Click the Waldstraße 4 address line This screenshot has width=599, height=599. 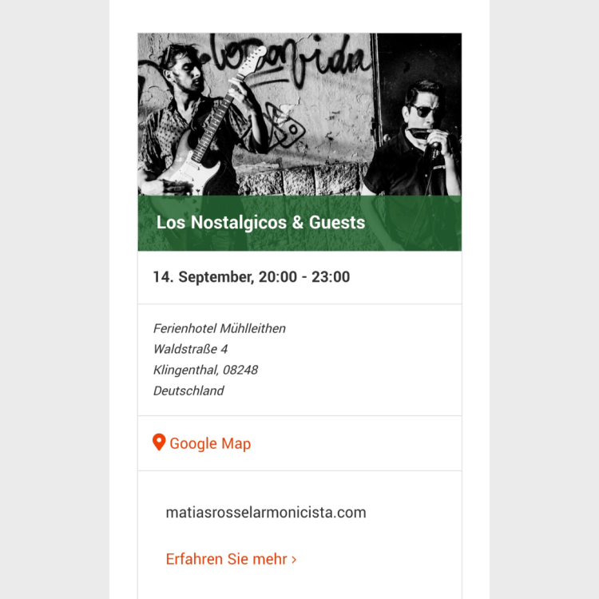coord(190,349)
